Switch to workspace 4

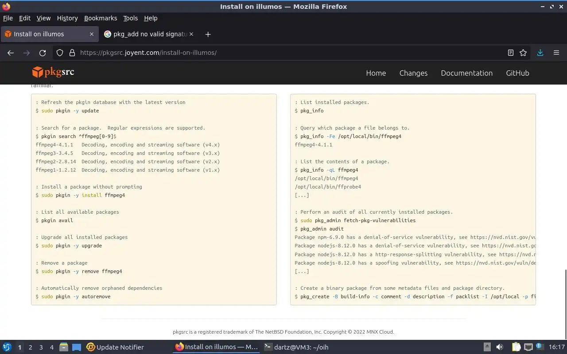point(51,347)
